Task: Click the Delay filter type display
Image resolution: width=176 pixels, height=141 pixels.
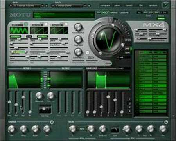Action: point(115,130)
